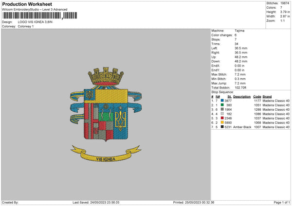The image size is (292, 206).
Task: Click the Production Worksheet title
Action: point(27,4)
